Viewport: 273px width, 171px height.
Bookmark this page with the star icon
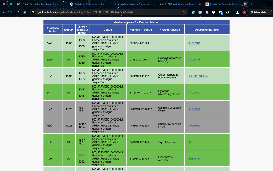183,12
